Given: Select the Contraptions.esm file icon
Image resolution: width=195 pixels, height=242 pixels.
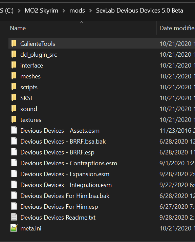Looking at the screenshot, I should tap(14, 163).
